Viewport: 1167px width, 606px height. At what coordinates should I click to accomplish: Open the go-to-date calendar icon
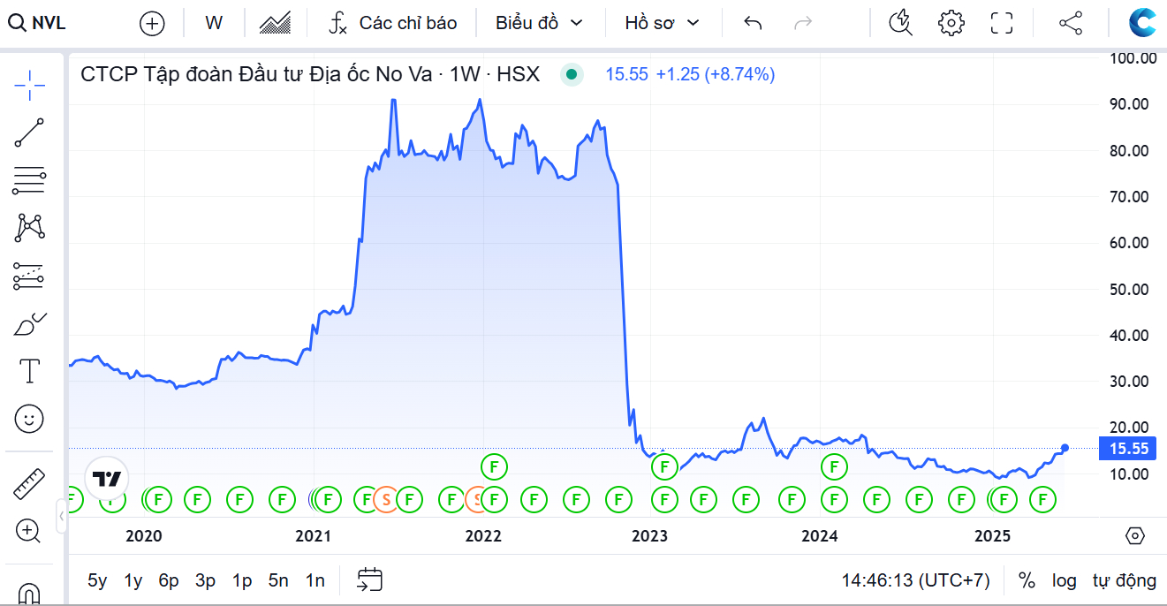(x=369, y=580)
